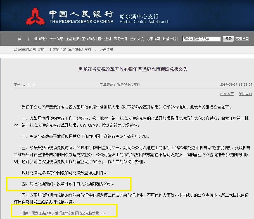This screenshot has height=219, width=254.
Task: Click the 文章来源：哈尔滨中心支行 source text
Action: click(120, 85)
